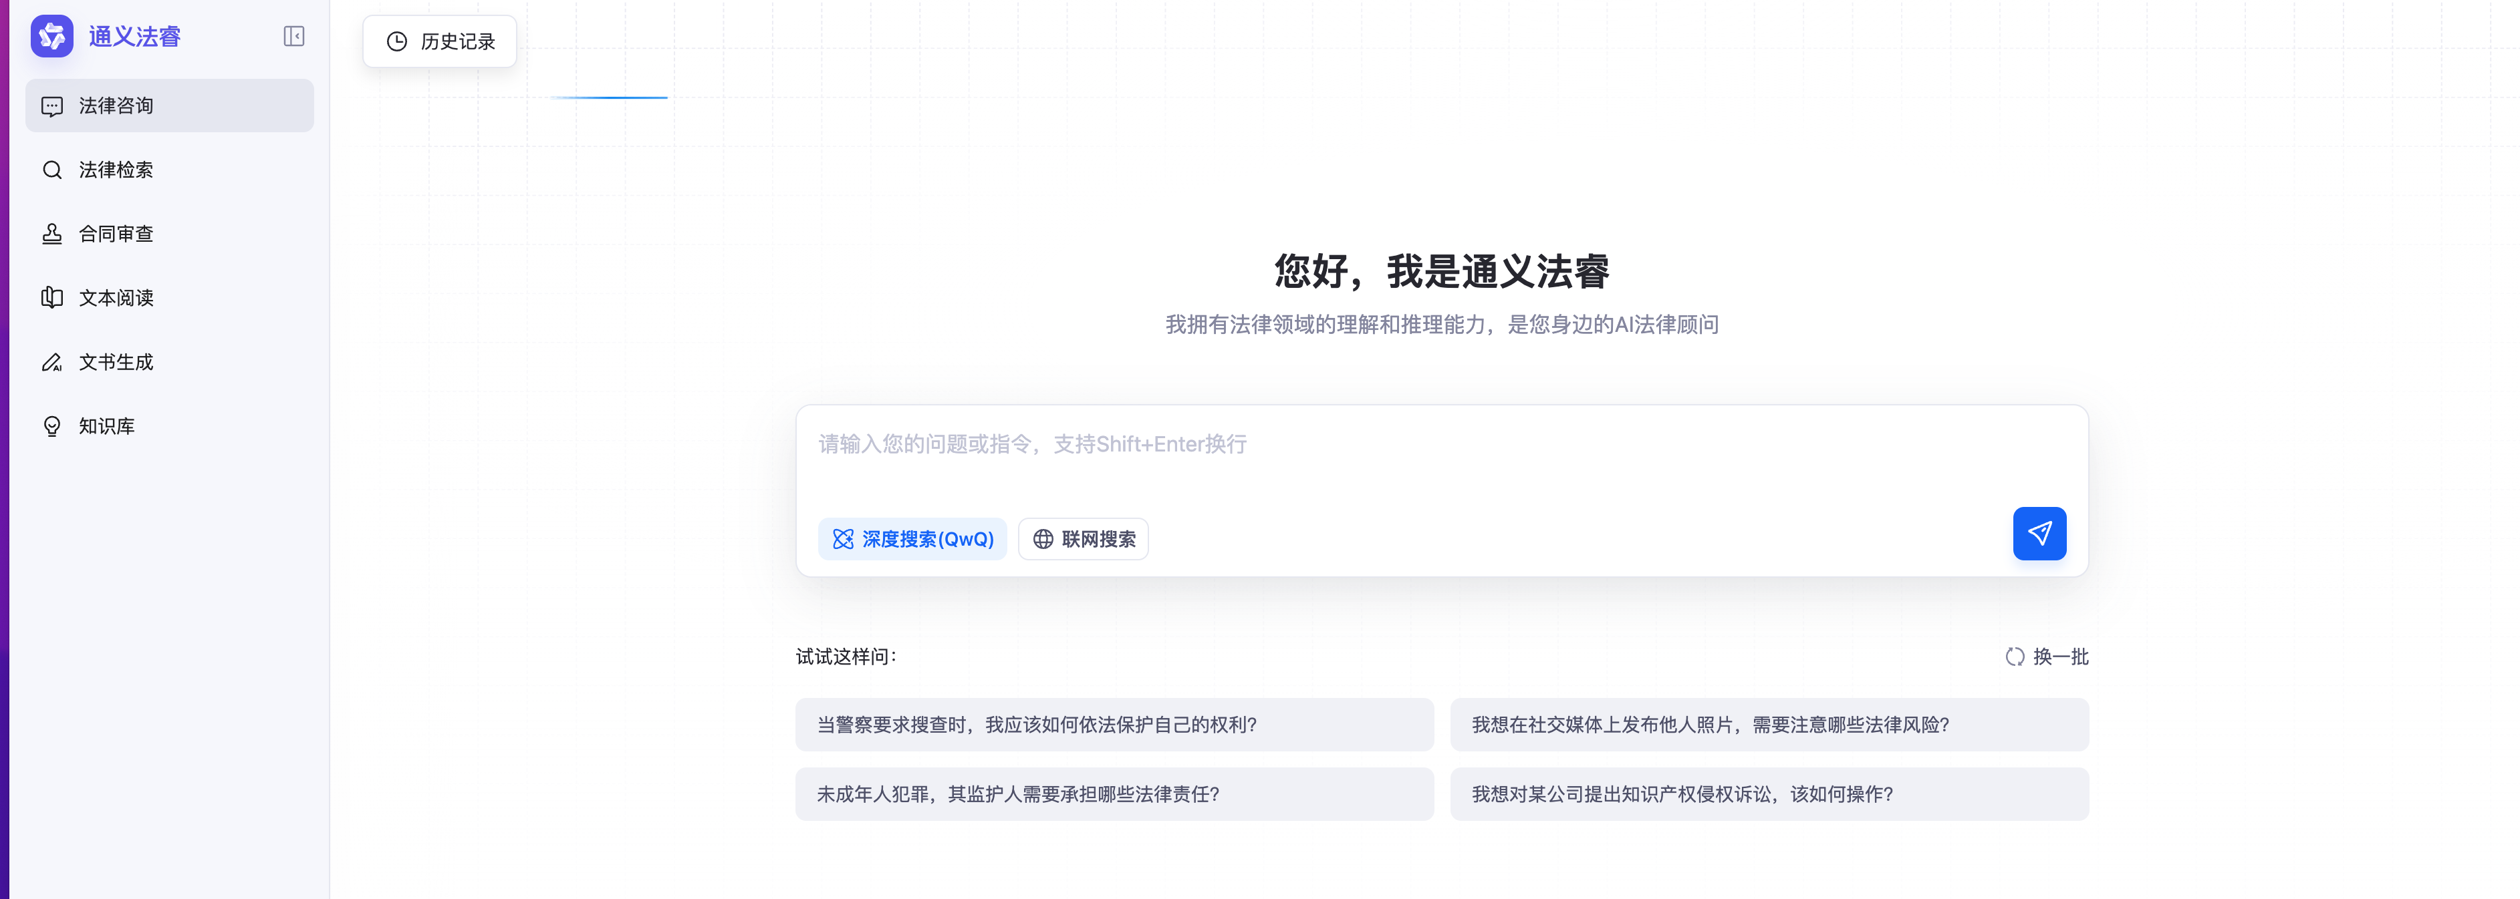Select the question about 知识产权侵权诉讼
Screen dimensions: 2520x899
(x=1769, y=794)
